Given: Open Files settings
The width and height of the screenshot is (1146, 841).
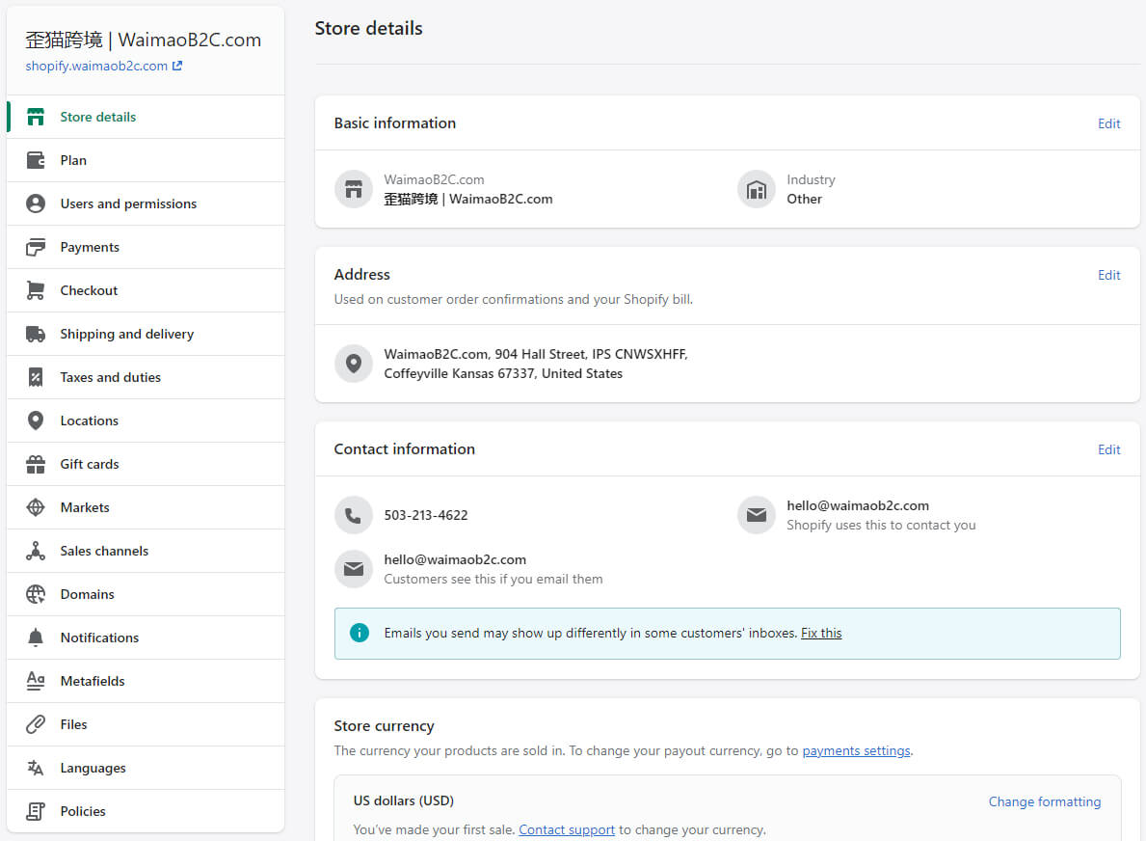Looking at the screenshot, I should [x=146, y=724].
